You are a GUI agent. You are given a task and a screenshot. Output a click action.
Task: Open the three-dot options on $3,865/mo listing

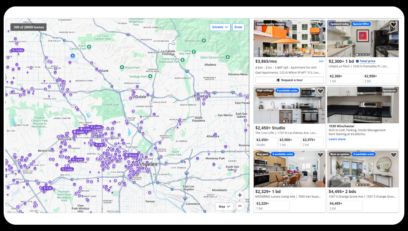[x=321, y=61]
